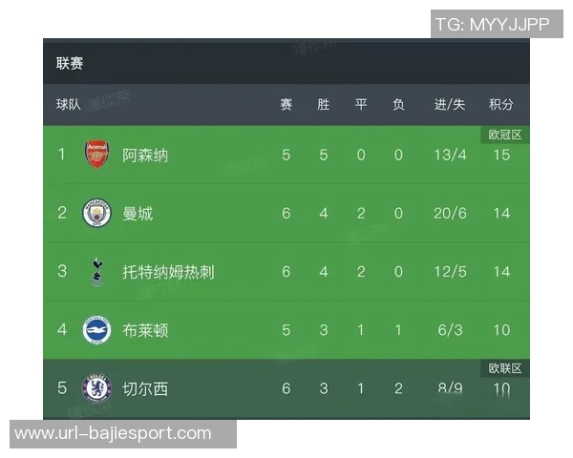Click the 进/失 column header
The width and height of the screenshot is (573, 458).
tap(448, 104)
